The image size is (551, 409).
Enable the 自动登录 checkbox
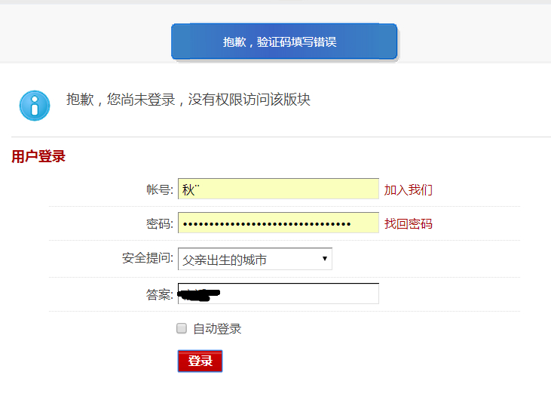(x=182, y=328)
